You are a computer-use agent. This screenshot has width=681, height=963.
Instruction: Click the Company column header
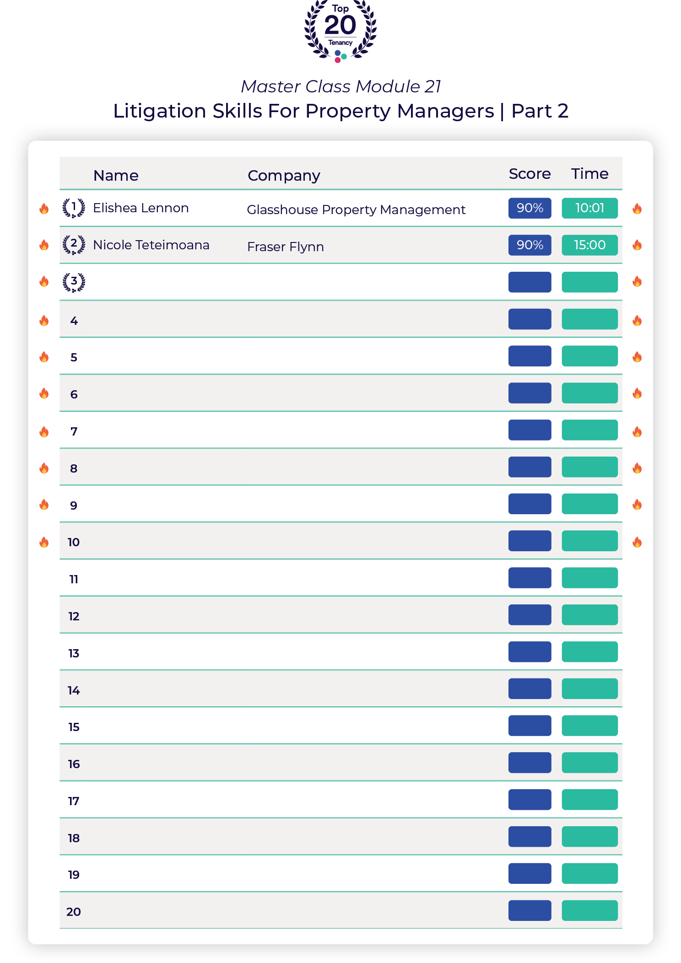tap(284, 176)
